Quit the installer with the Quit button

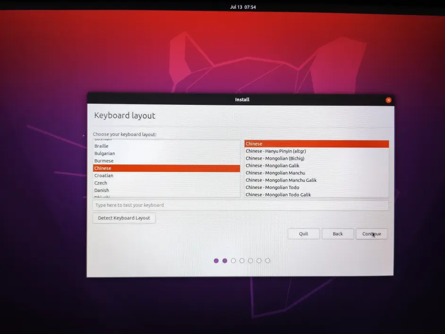(303, 234)
